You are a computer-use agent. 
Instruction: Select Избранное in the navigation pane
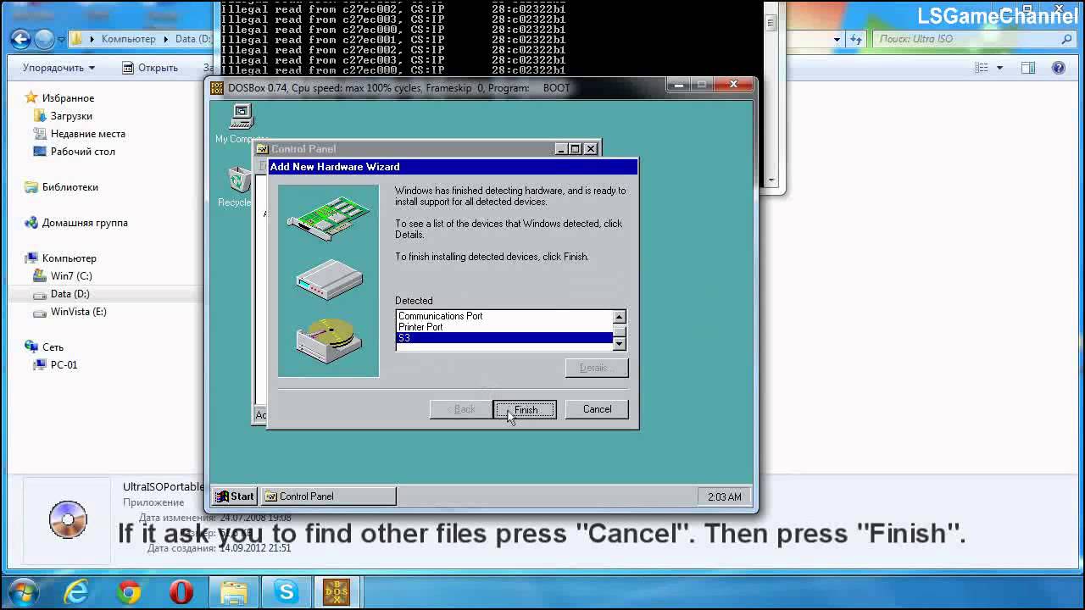[x=68, y=98]
